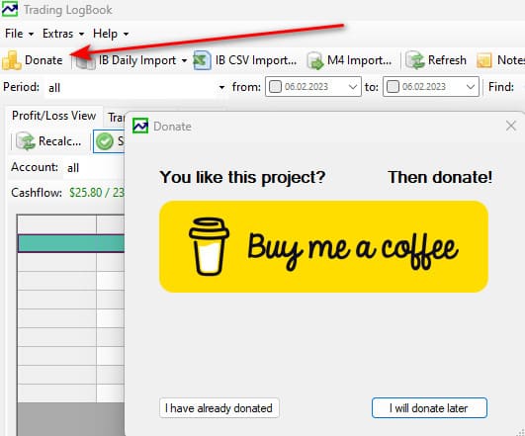Click the Account: label
525x436 pixels.
35,167
